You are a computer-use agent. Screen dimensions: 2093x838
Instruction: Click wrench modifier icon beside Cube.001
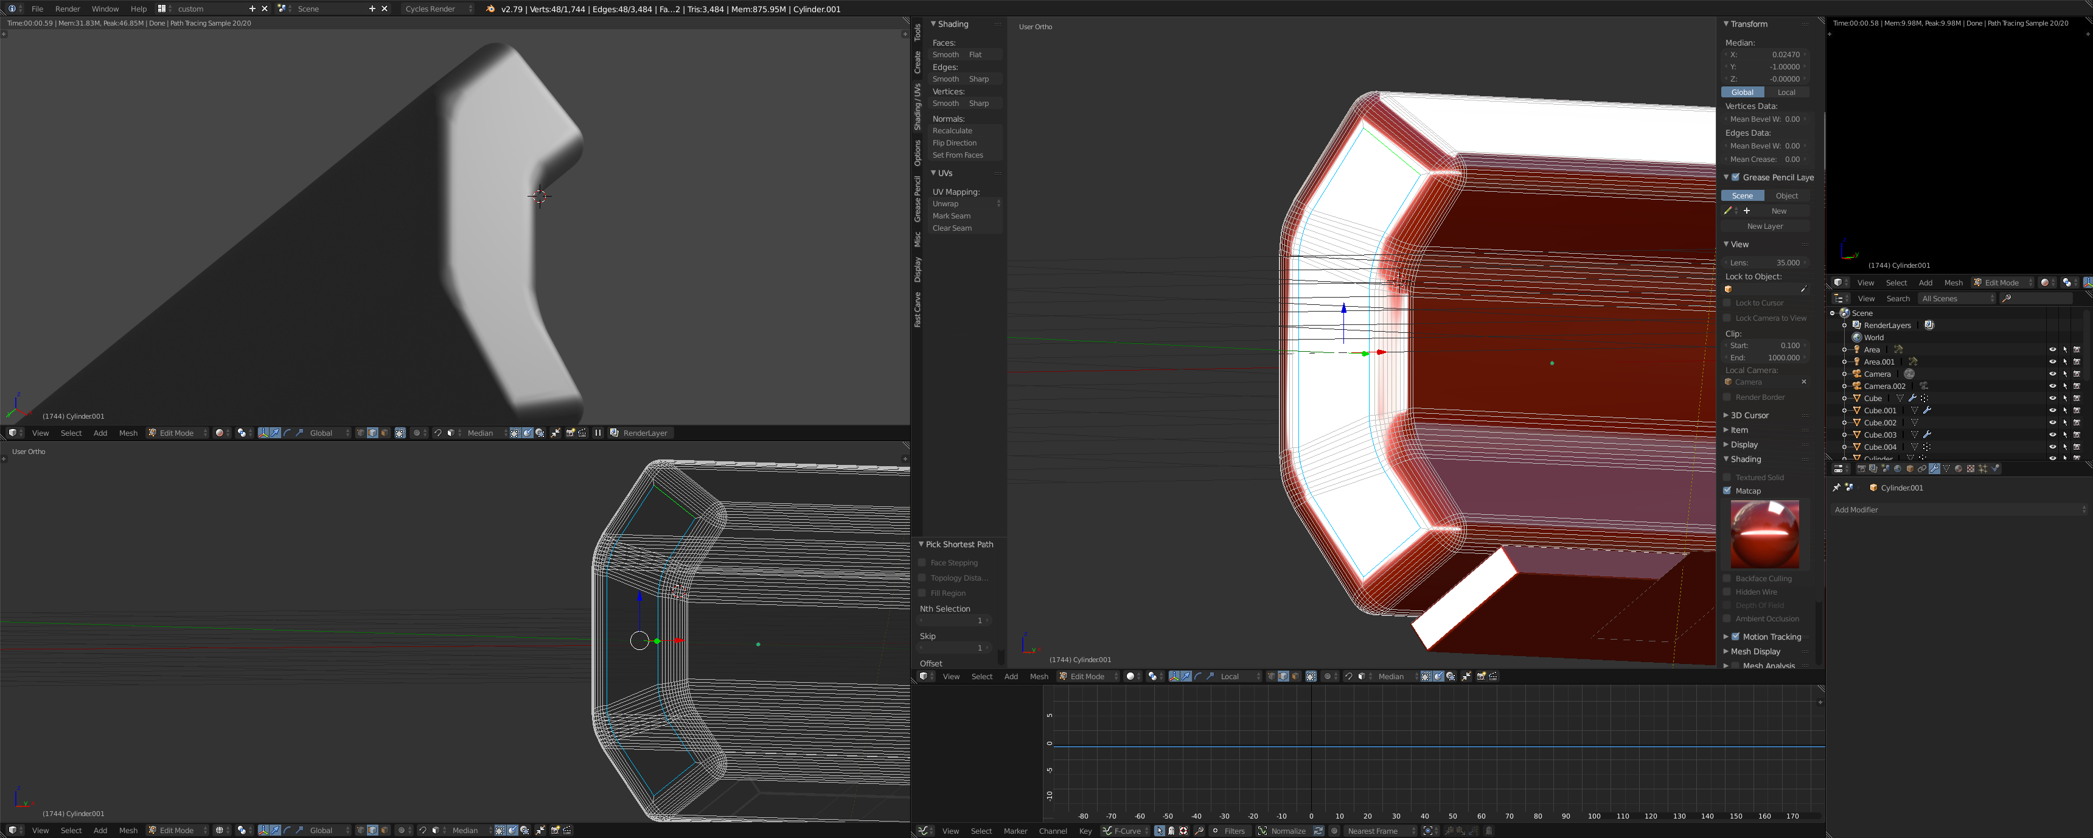point(1928,410)
